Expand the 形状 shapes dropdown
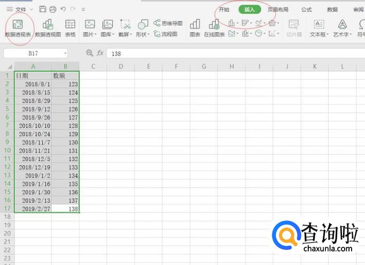The image size is (365, 265). point(142,34)
